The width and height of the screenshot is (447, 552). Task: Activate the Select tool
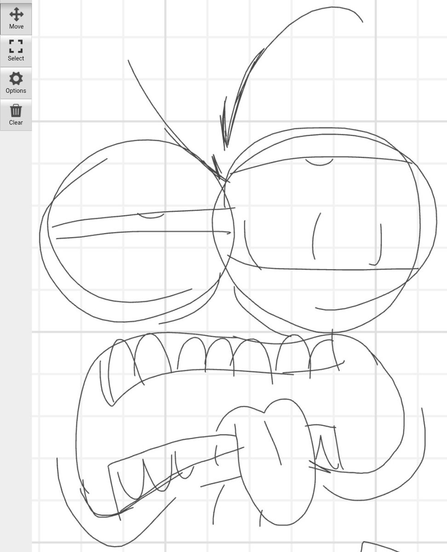click(16, 51)
